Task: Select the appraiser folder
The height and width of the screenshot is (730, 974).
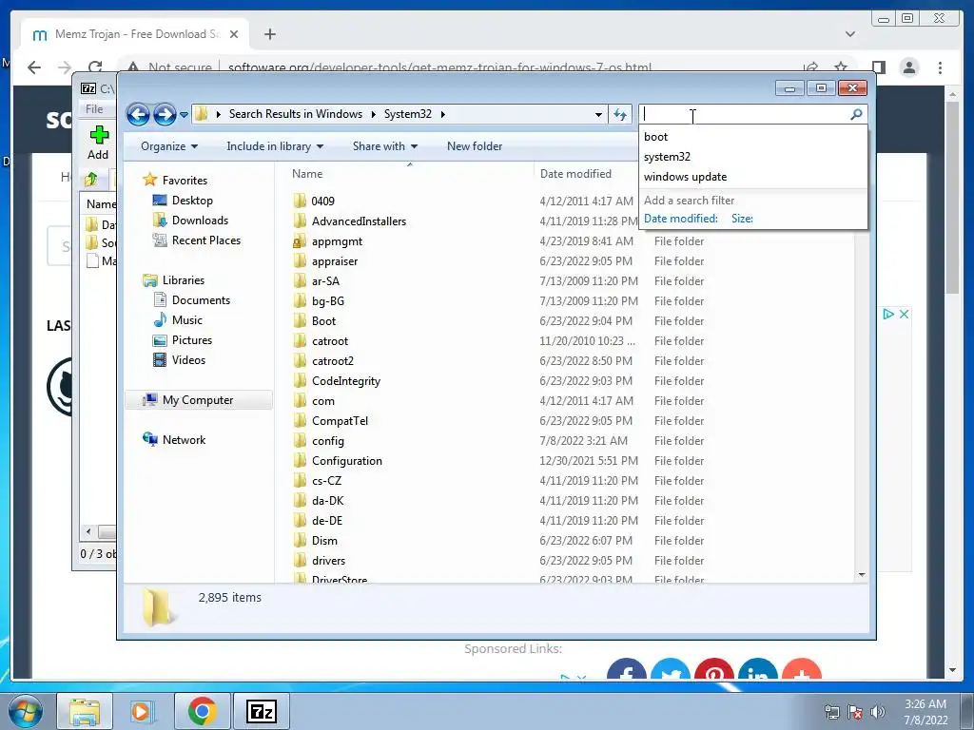Action: click(x=334, y=260)
